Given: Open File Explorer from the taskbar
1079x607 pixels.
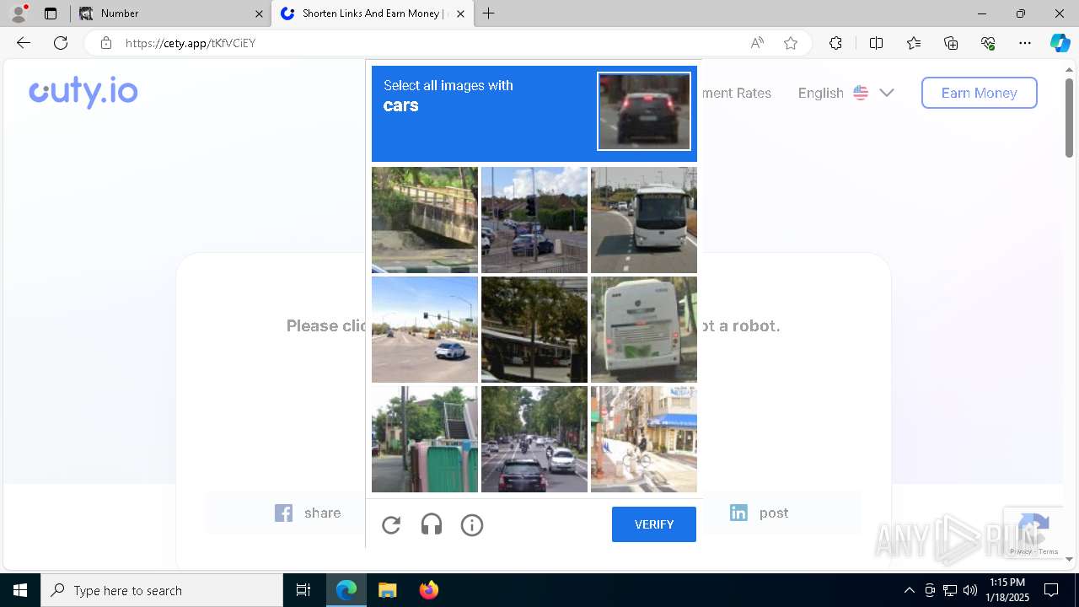Looking at the screenshot, I should [x=387, y=590].
